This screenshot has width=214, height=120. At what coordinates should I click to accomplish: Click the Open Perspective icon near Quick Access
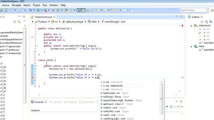point(212,10)
